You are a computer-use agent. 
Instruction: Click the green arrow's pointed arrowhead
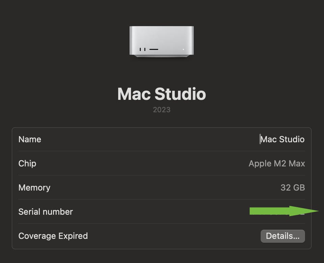[x=305, y=211]
